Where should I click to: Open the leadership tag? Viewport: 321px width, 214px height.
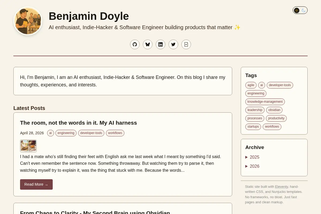(x=255, y=110)
